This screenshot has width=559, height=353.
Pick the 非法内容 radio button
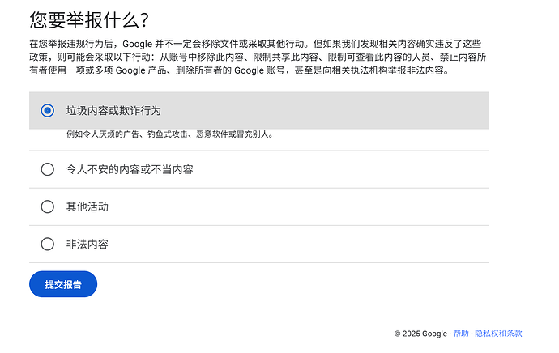point(48,244)
